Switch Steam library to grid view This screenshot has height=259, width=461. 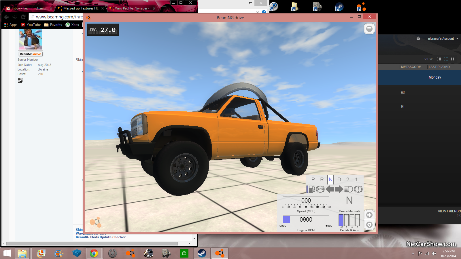pos(453,59)
